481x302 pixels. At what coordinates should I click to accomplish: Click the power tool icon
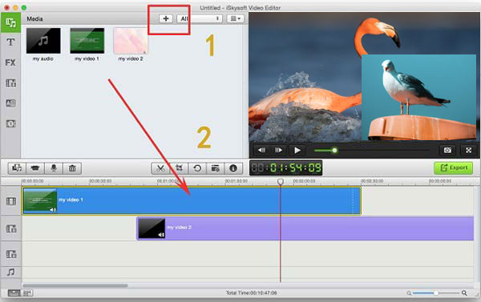pyautogui.click(x=216, y=168)
